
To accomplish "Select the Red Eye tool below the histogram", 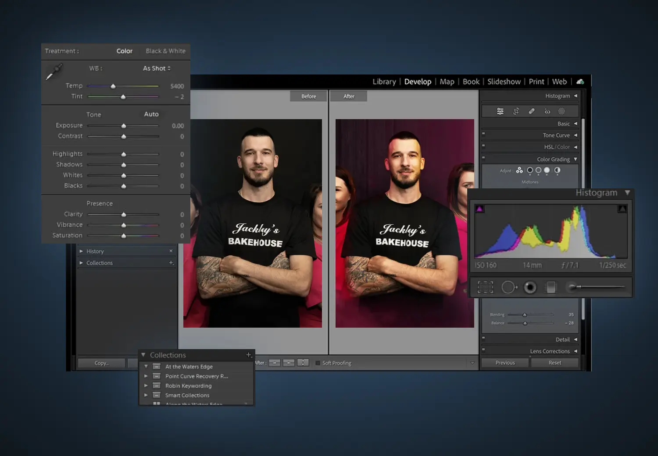I will [x=530, y=287].
